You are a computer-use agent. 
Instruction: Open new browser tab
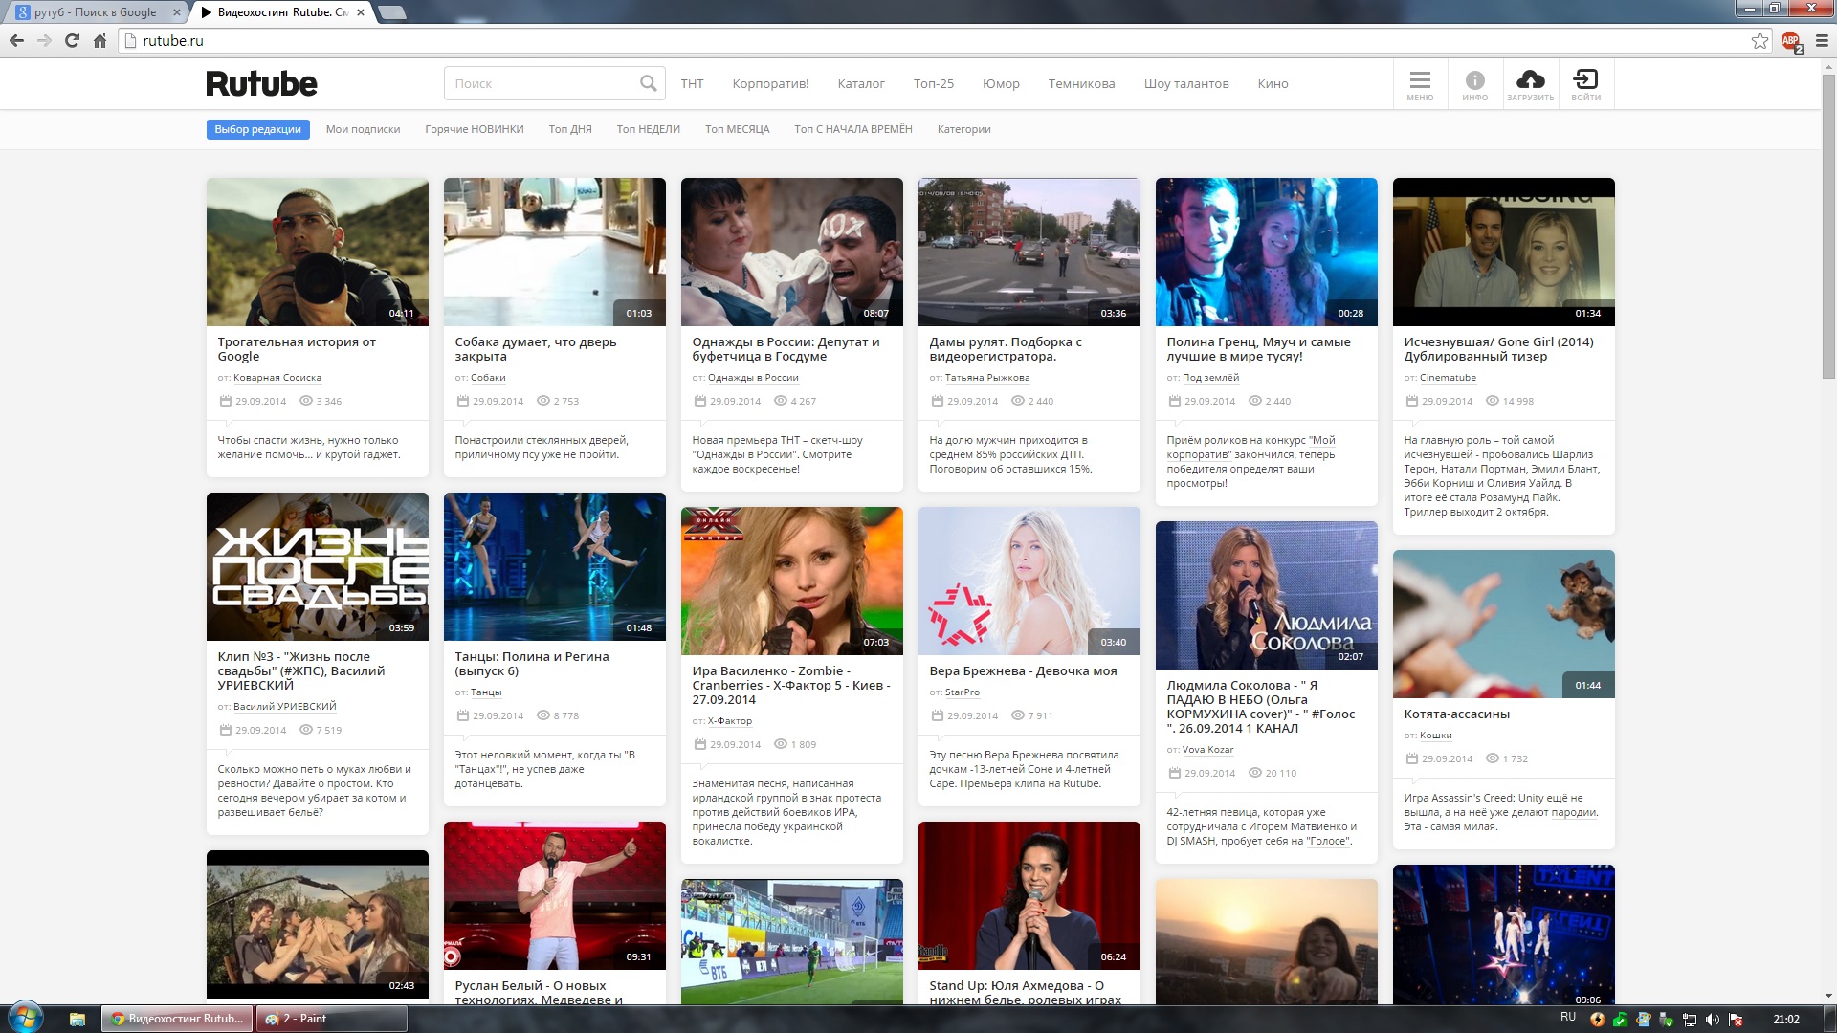click(x=392, y=12)
